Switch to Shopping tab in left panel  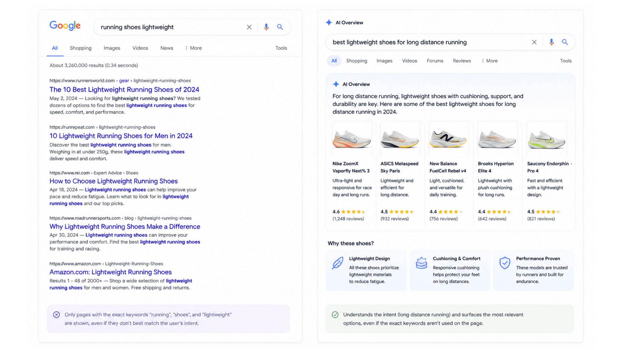(x=81, y=48)
